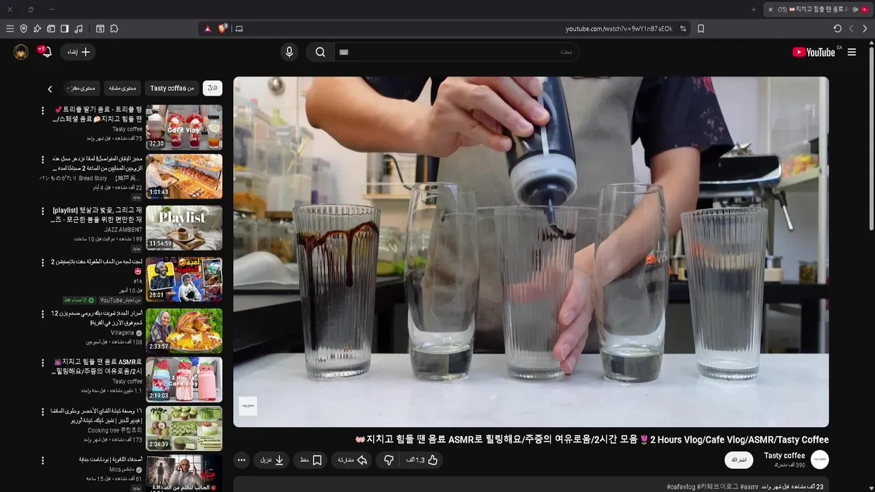The width and height of the screenshot is (875, 492).
Task: Open Brave Shields lion icon
Action: point(223,29)
